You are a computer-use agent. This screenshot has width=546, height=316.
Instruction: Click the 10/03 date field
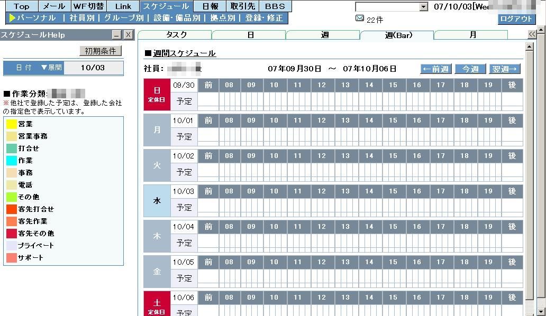[x=93, y=68]
